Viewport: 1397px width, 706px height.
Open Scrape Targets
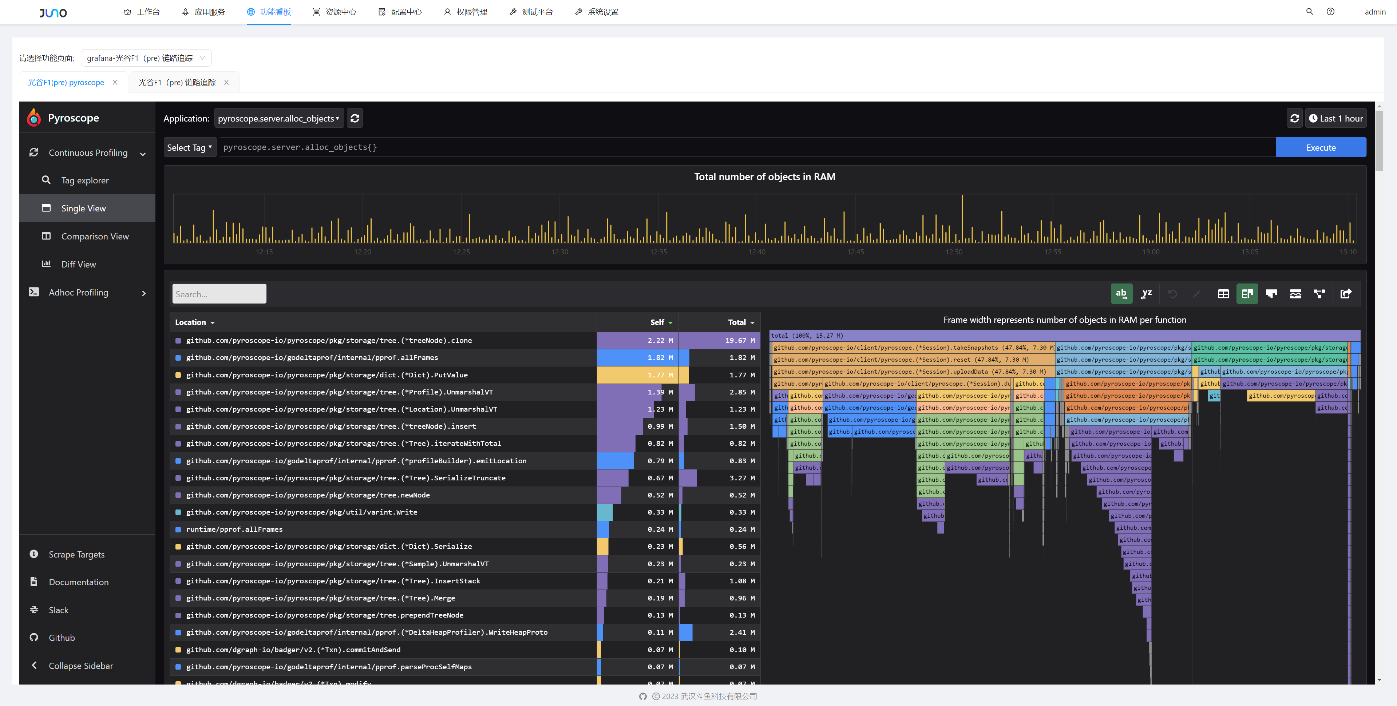tap(87, 554)
